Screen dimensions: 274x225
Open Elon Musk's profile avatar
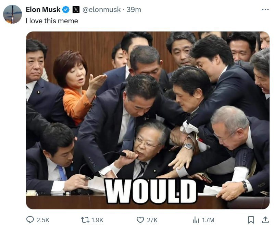(x=13, y=14)
